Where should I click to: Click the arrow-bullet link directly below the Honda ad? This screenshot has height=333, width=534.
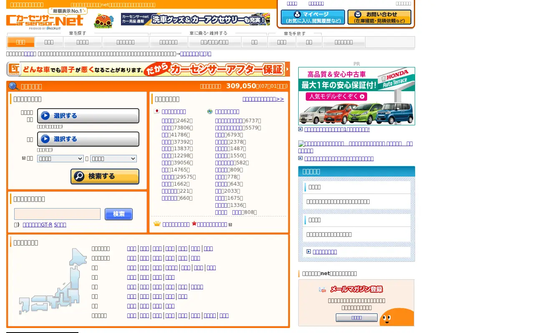pos(337,129)
